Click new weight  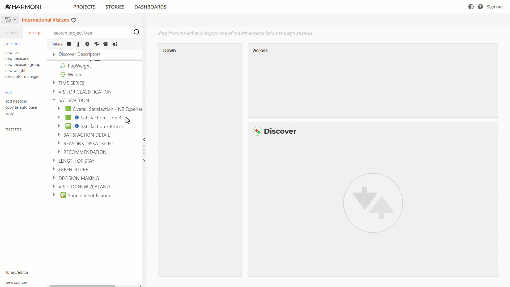point(15,71)
